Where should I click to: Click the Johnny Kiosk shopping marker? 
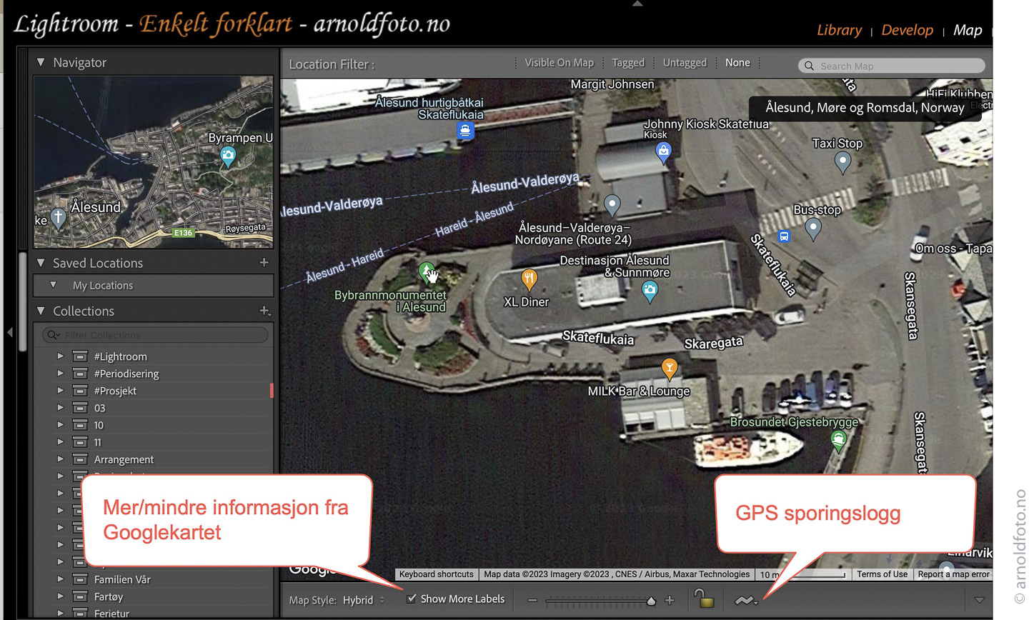pyautogui.click(x=664, y=152)
